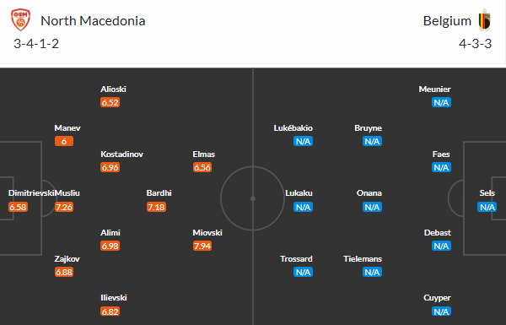Open player Alioski's name
Image resolution: width=506 pixels, height=325 pixels.
113,89
